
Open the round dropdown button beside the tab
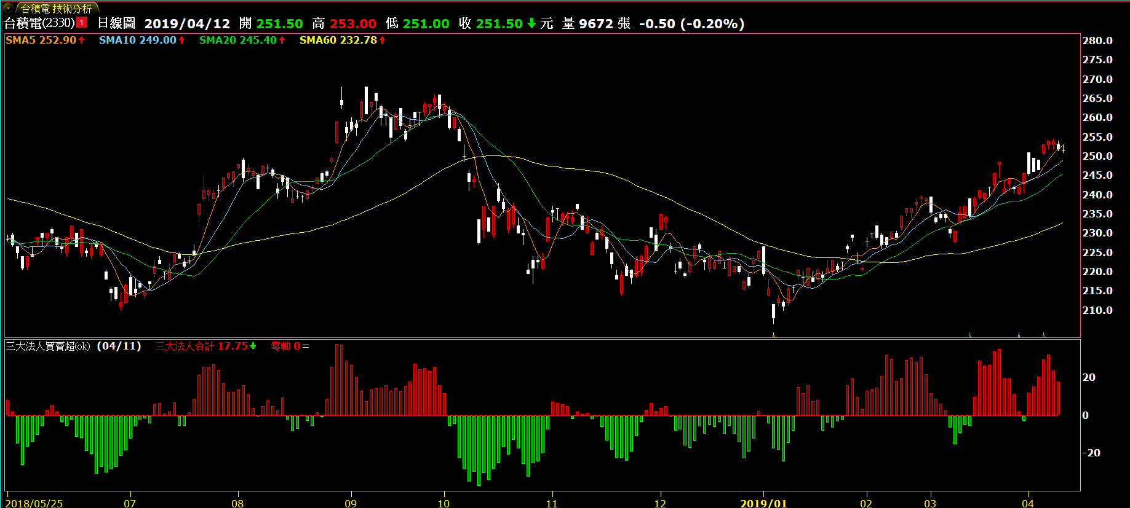point(8,8)
